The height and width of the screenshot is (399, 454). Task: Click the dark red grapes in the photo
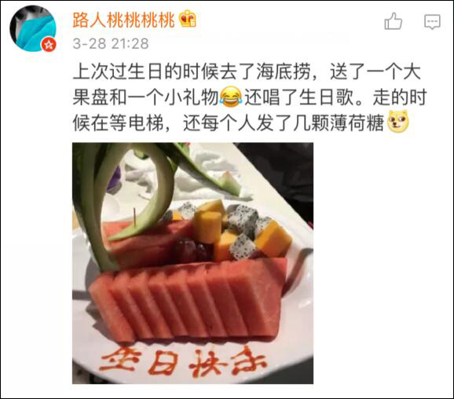pyautogui.click(x=192, y=250)
